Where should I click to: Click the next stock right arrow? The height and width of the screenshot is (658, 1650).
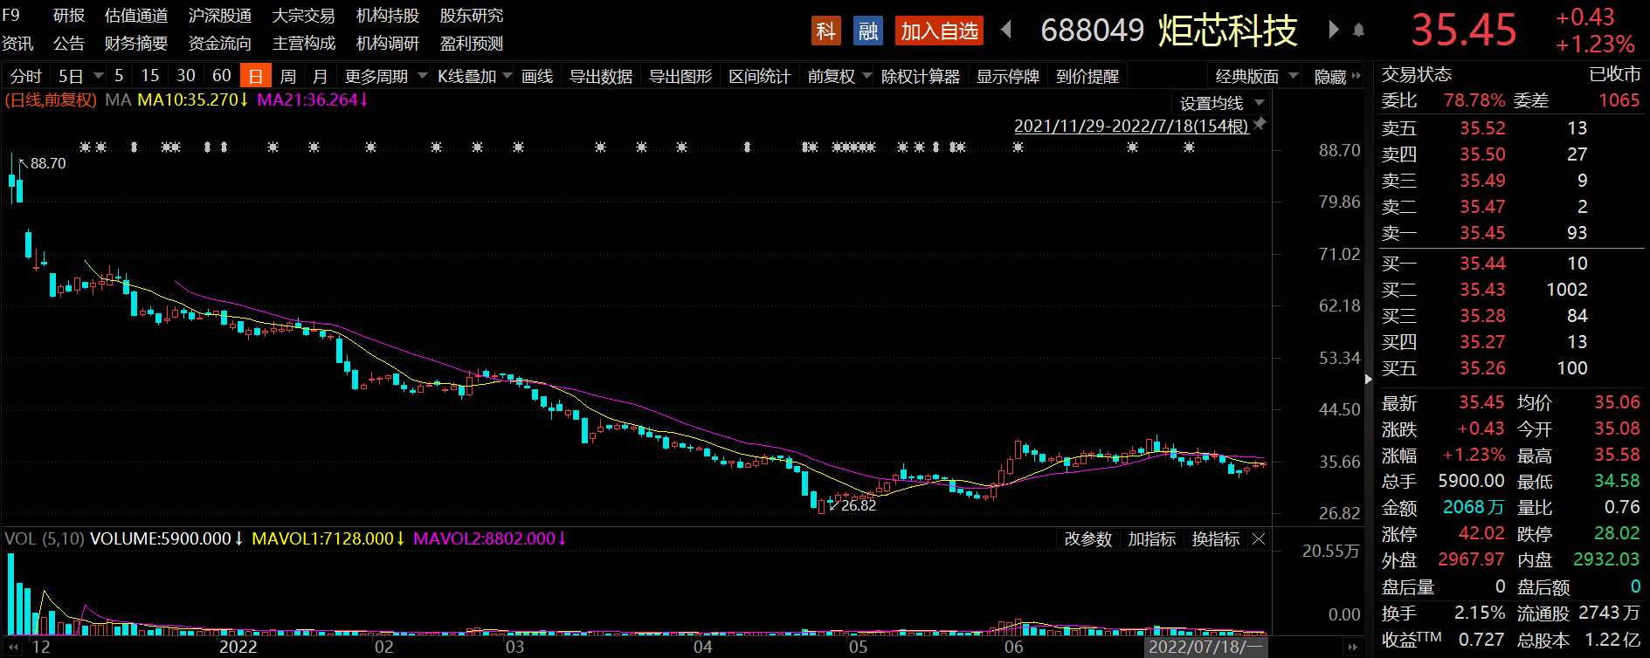[1333, 31]
